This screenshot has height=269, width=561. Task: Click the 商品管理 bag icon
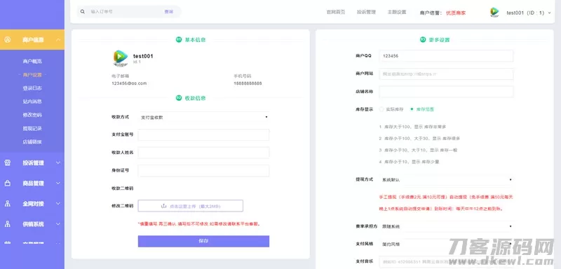7,184
